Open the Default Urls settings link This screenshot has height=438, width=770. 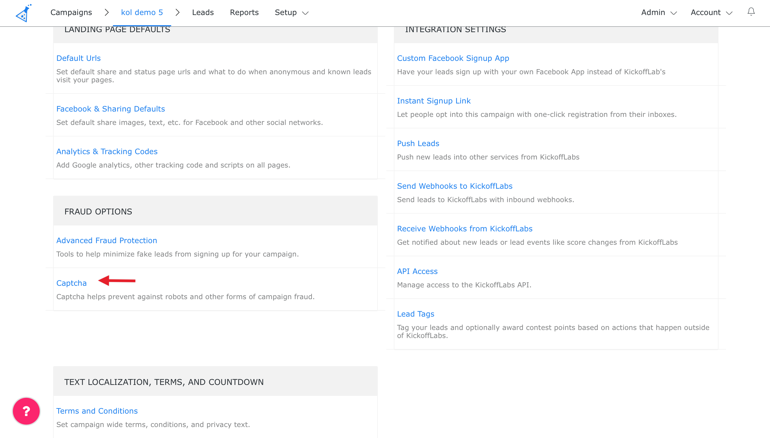tap(79, 58)
